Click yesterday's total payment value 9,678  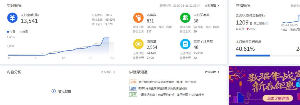coord(109,24)
